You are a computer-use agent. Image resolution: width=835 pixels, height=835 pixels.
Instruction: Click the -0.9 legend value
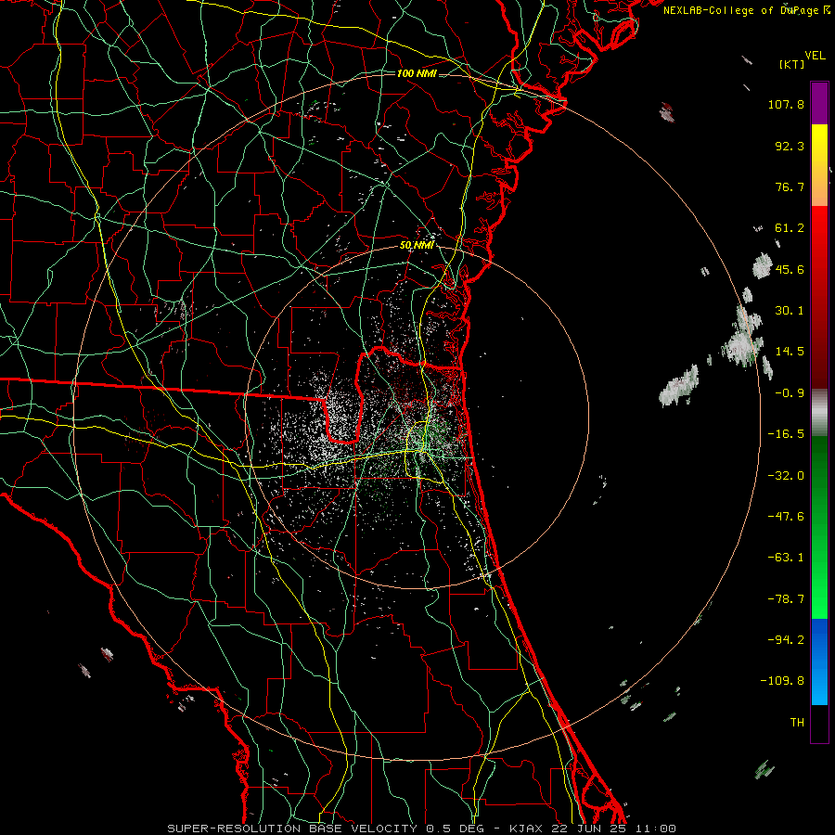[790, 393]
